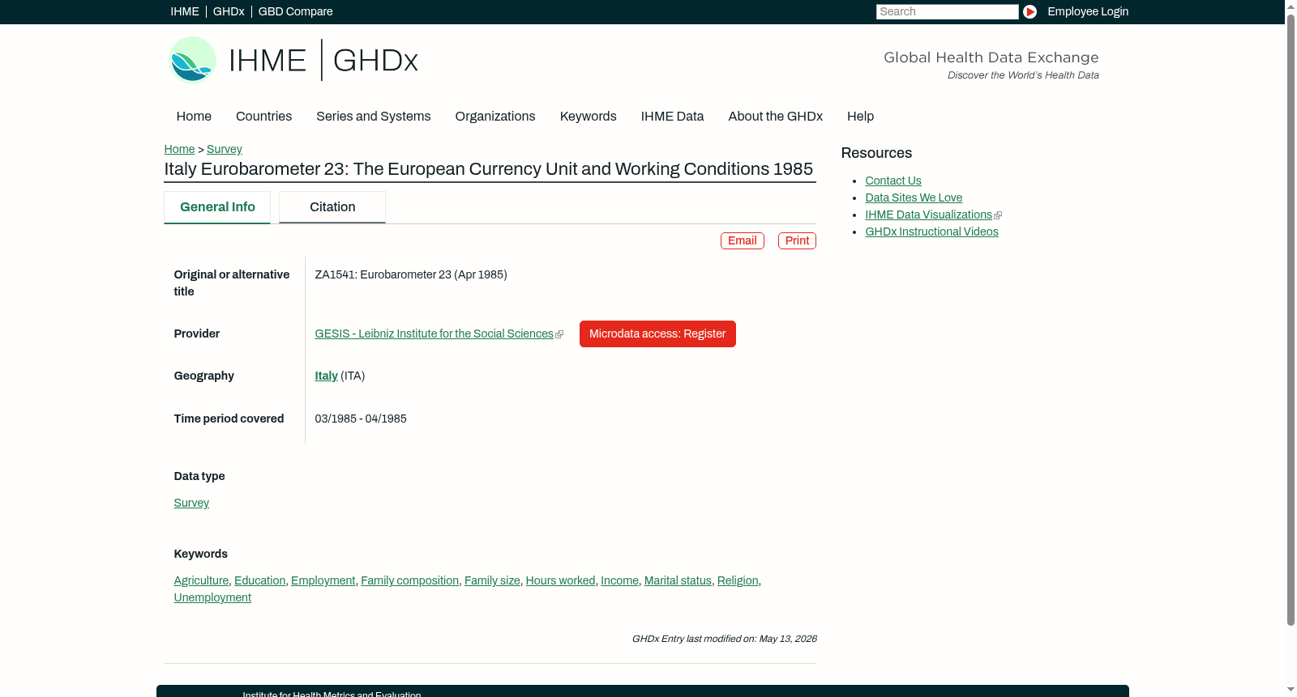
Task: Click '03/1985 - 04/1985' time period text
Action: 361,419
